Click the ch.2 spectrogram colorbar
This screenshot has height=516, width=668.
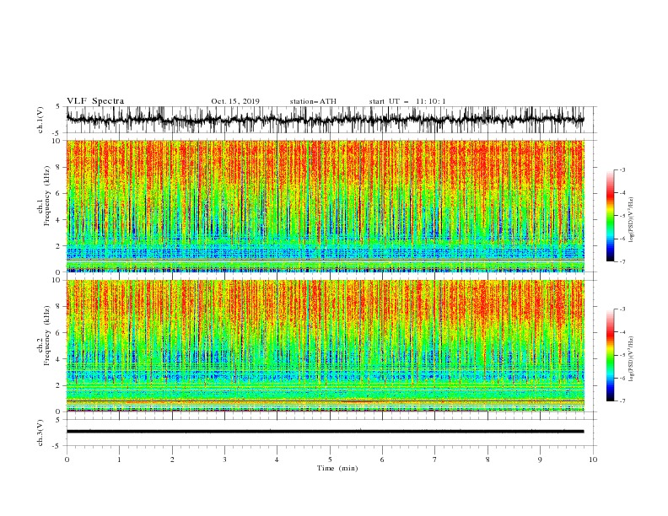[x=610, y=355]
